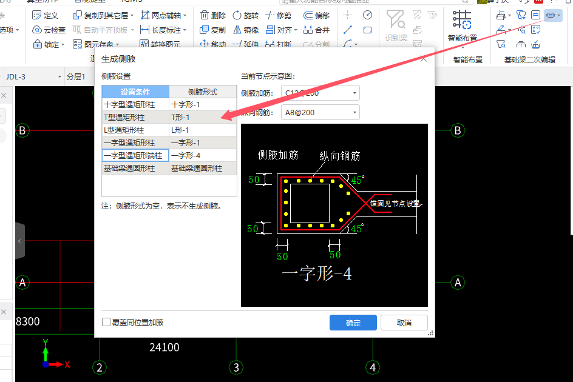Click the 偏移 (Offset) tool
The width and height of the screenshot is (573, 382).
(316, 15)
